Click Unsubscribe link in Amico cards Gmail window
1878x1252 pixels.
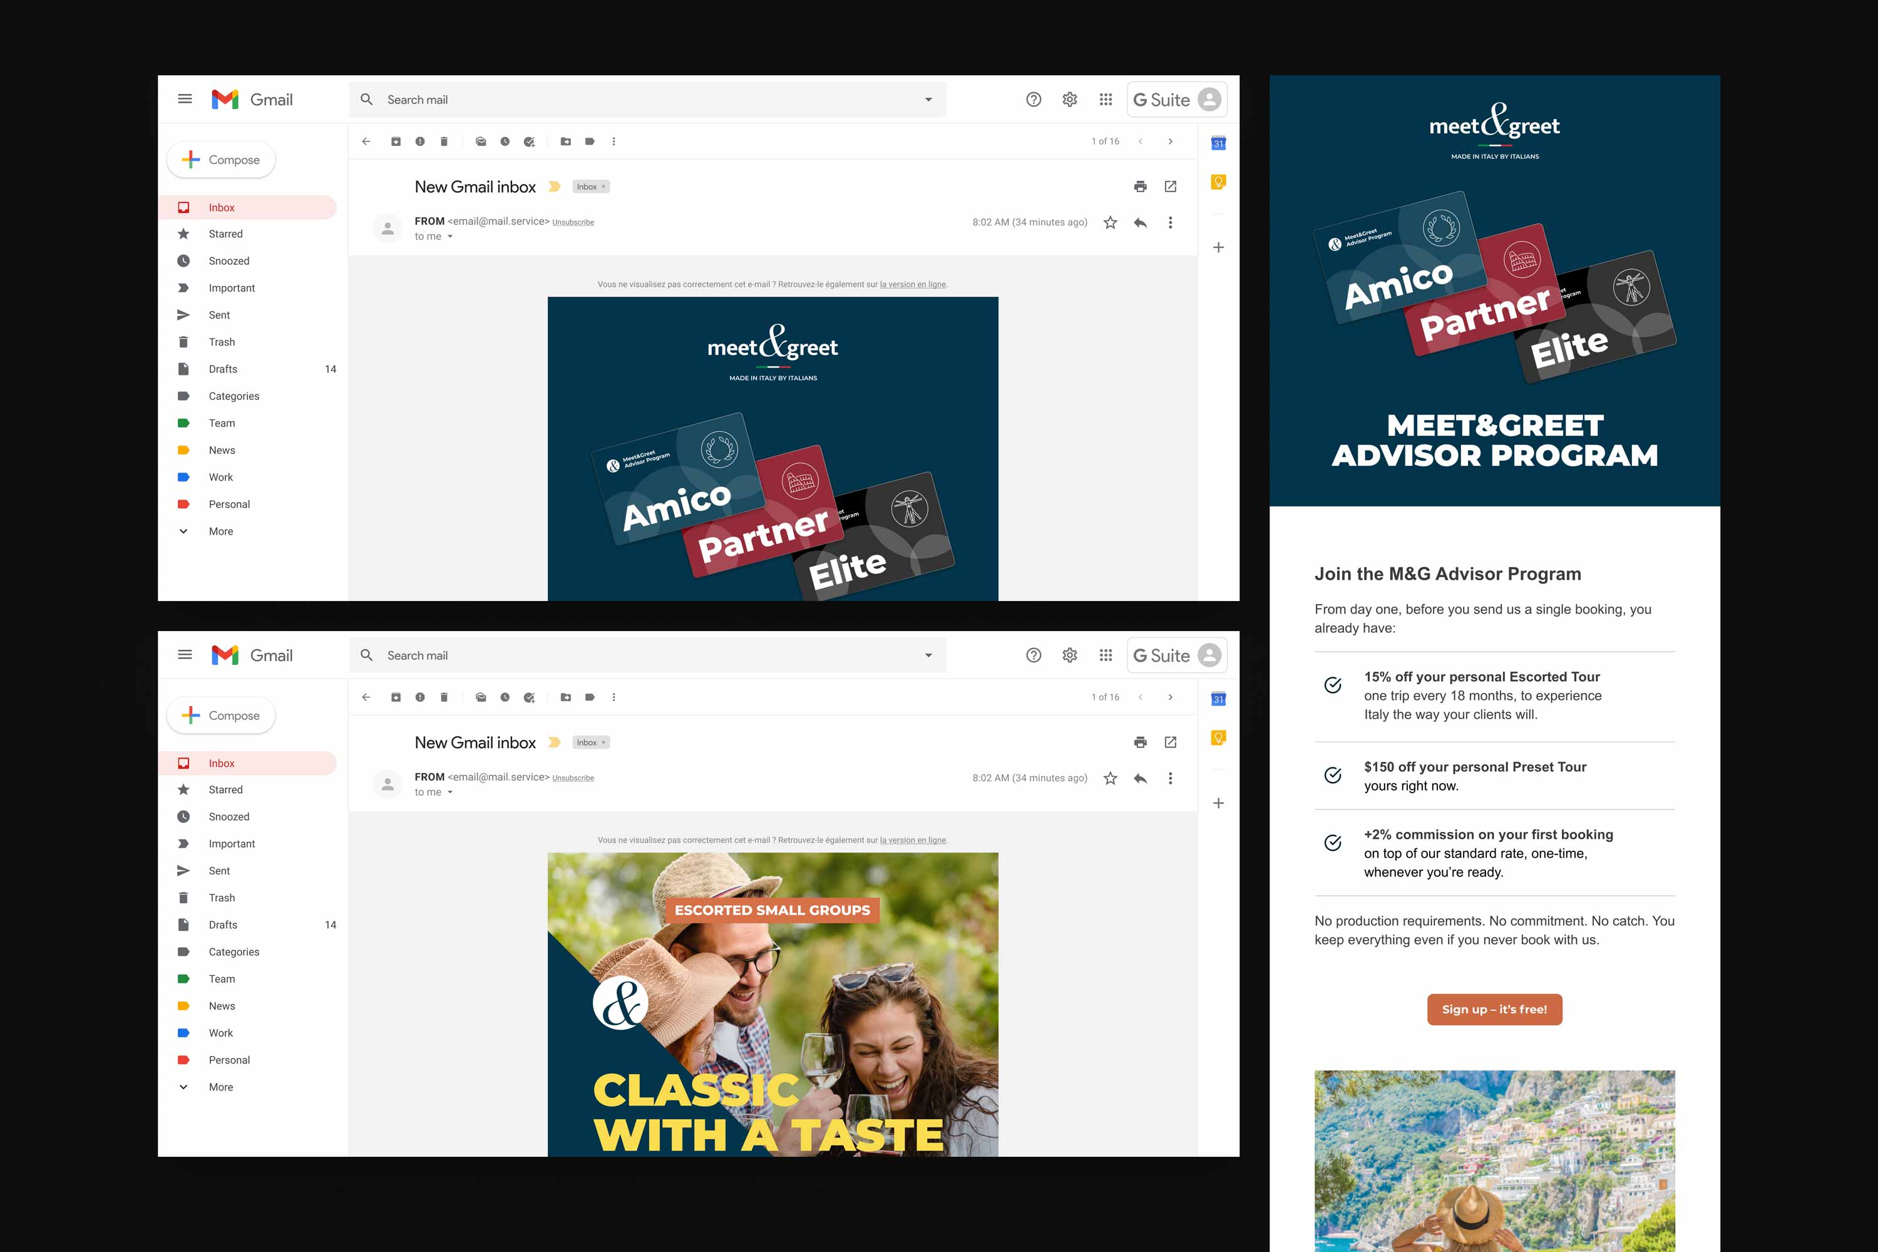pyautogui.click(x=573, y=223)
